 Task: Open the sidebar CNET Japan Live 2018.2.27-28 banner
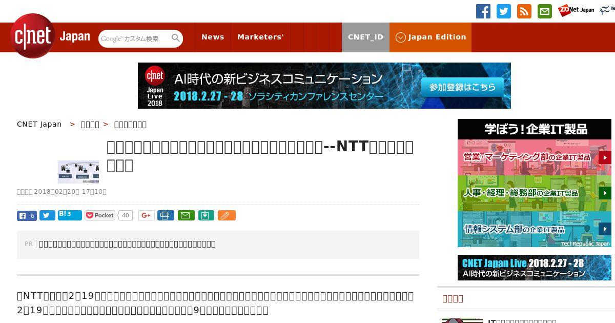535,268
